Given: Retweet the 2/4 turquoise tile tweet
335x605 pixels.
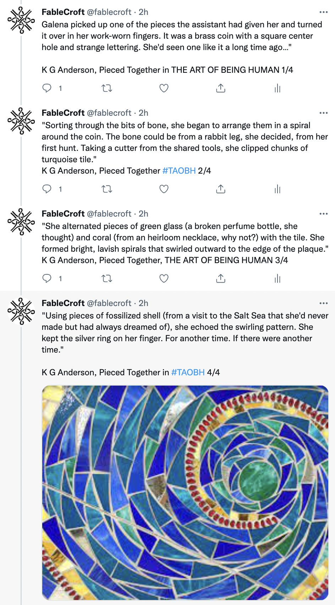Looking at the screenshot, I should (107, 189).
